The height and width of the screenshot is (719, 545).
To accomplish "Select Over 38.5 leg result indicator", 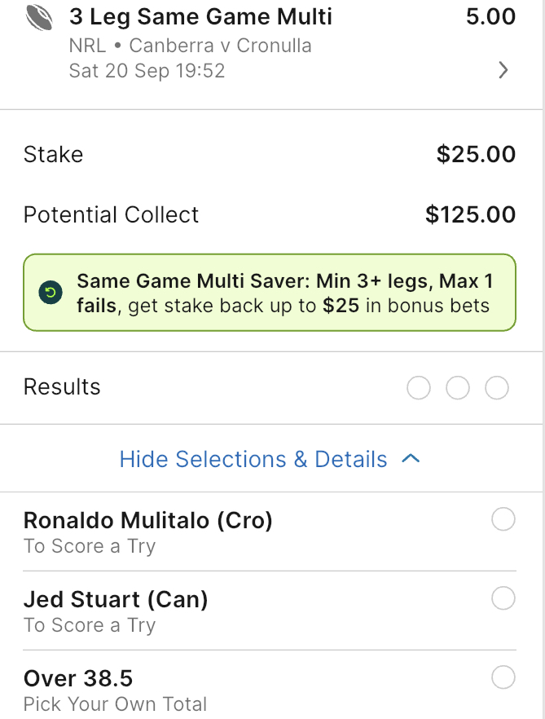I will [x=503, y=677].
